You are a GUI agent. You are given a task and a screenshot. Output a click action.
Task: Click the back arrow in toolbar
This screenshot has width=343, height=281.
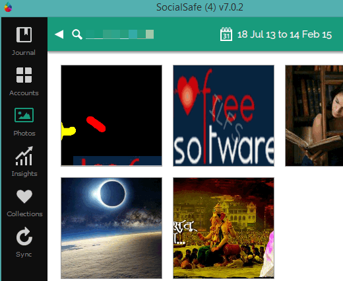[59, 34]
